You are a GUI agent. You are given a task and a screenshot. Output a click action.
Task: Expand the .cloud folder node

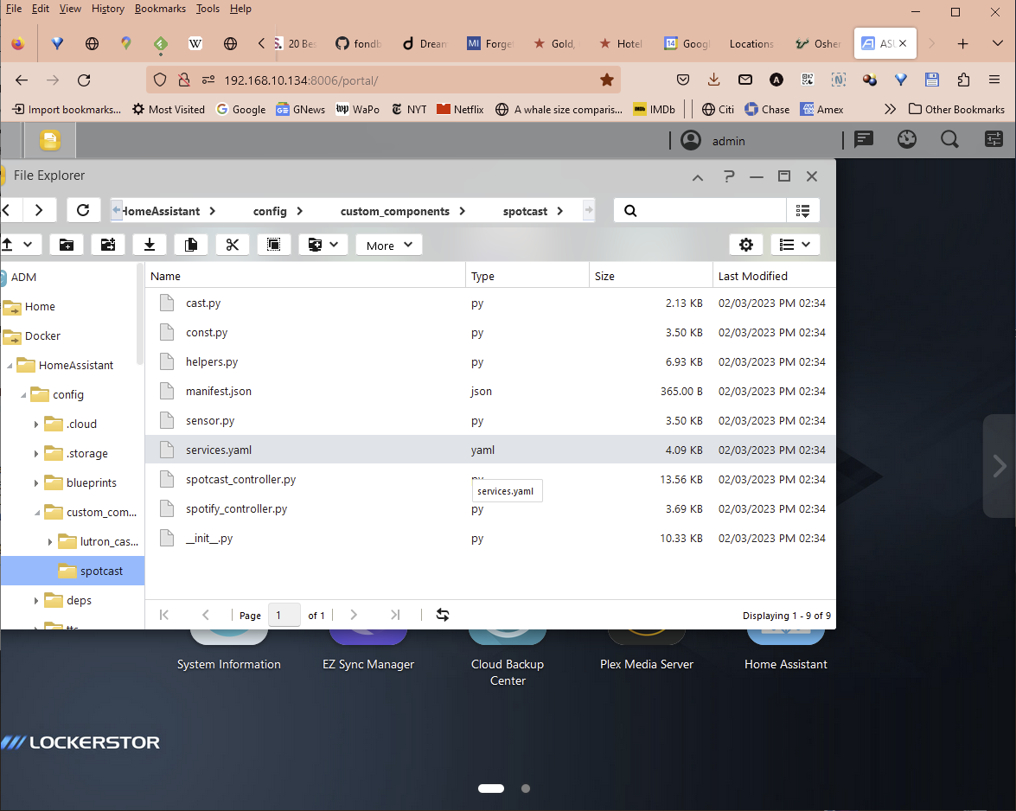tap(36, 425)
